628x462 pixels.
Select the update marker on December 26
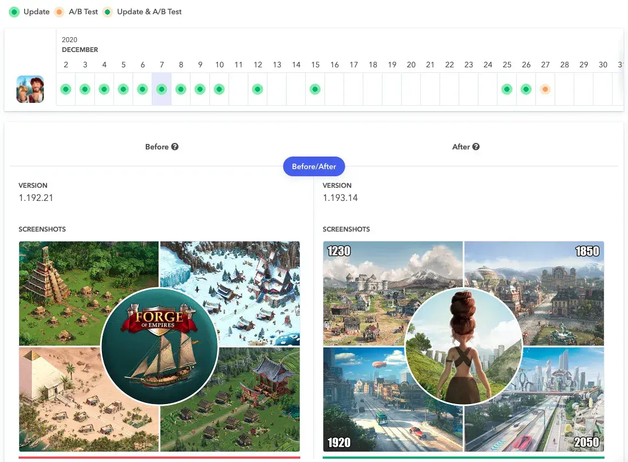(x=526, y=89)
